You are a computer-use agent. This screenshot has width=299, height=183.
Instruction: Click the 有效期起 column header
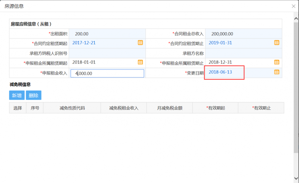(x=215, y=108)
